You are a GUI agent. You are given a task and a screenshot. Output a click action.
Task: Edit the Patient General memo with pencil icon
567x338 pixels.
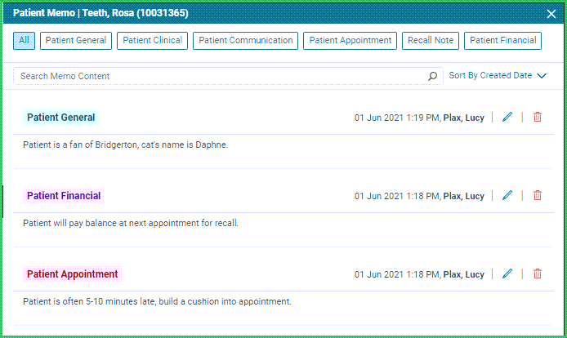tap(507, 117)
